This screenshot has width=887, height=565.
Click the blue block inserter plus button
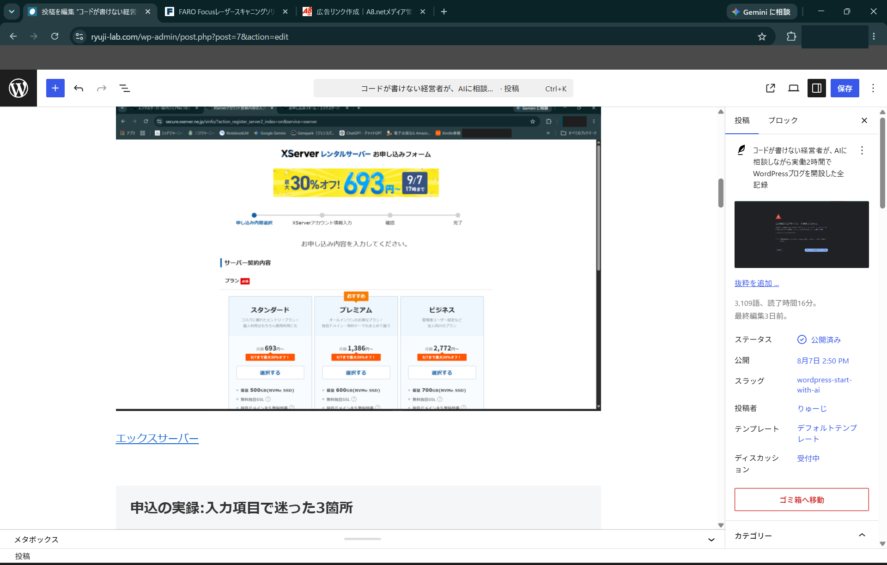click(55, 88)
